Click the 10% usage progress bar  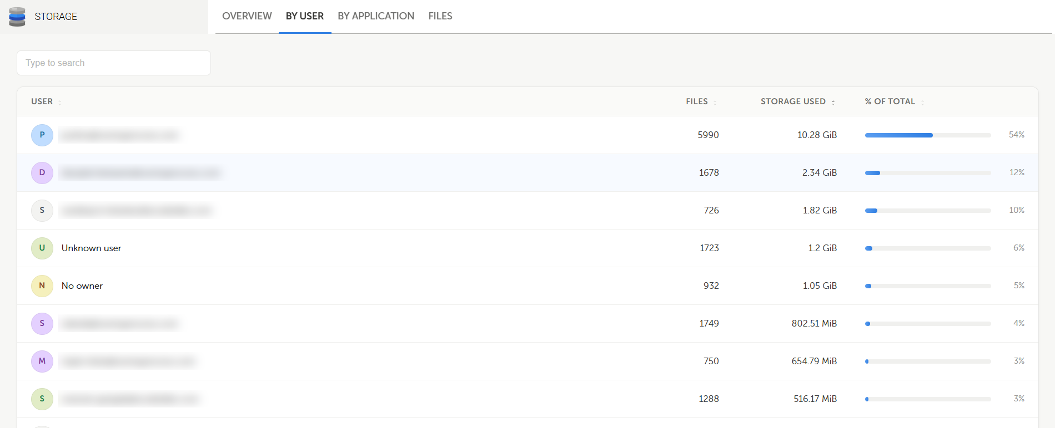pyautogui.click(x=928, y=211)
